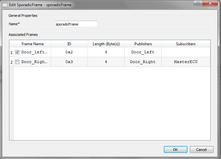Screen dimensions: 221x159
Task: Select row header number 2
Action: pos(12,62)
